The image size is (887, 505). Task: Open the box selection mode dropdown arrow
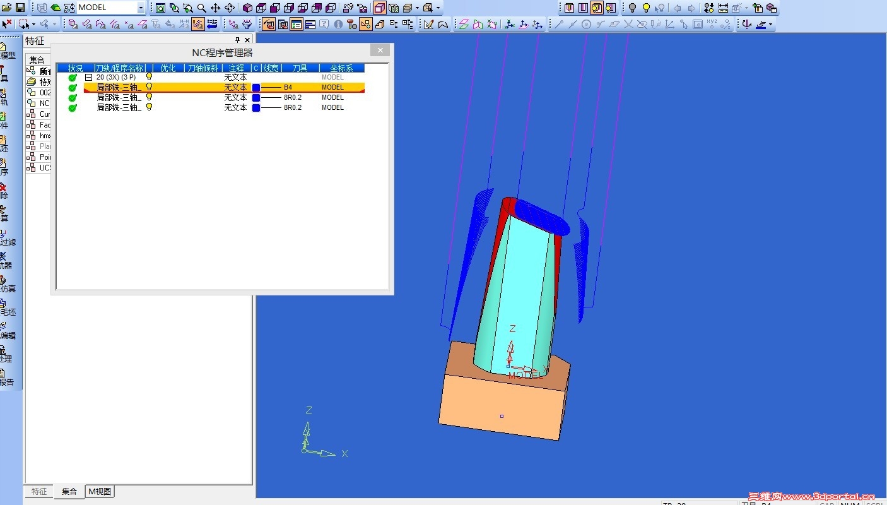tap(33, 25)
